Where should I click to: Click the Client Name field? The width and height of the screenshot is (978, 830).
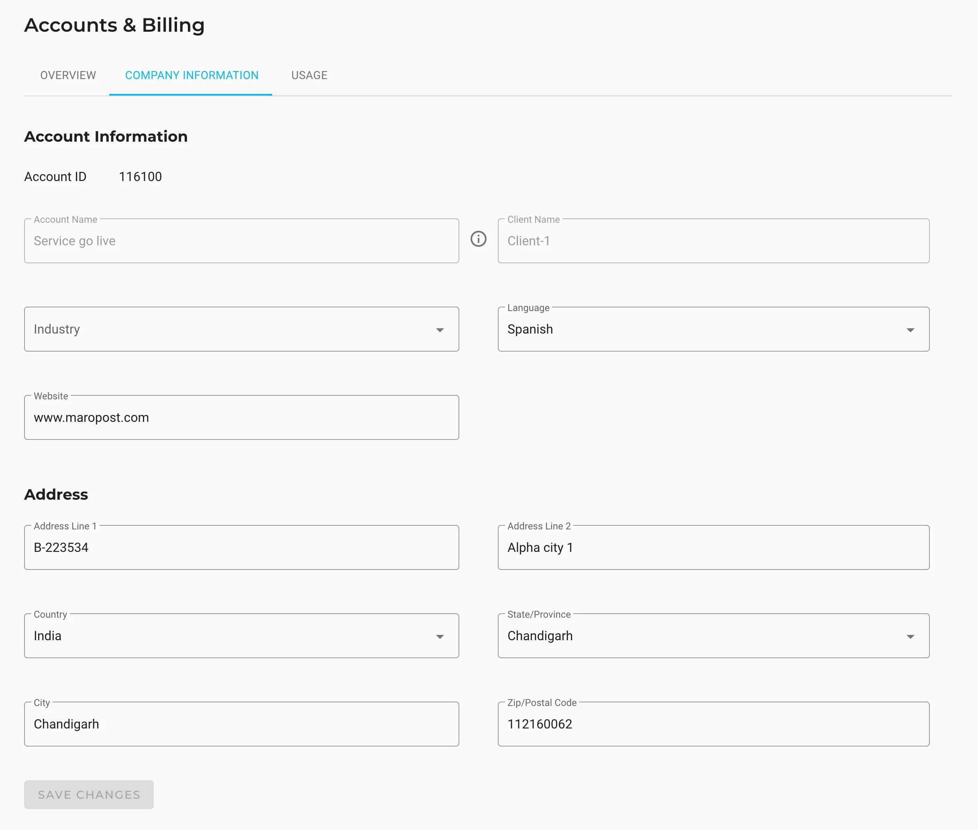pos(713,241)
